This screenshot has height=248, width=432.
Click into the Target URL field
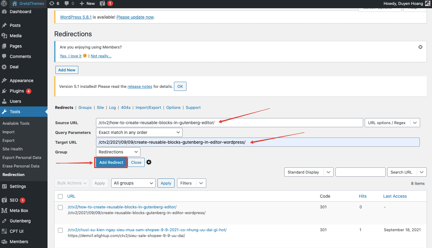pyautogui.click(x=258, y=142)
